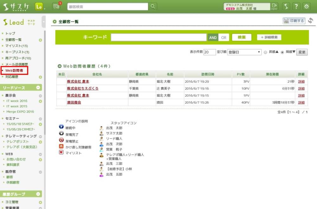317x209 pixels.
Task: Click the keyword input field
Action: (x=158, y=37)
